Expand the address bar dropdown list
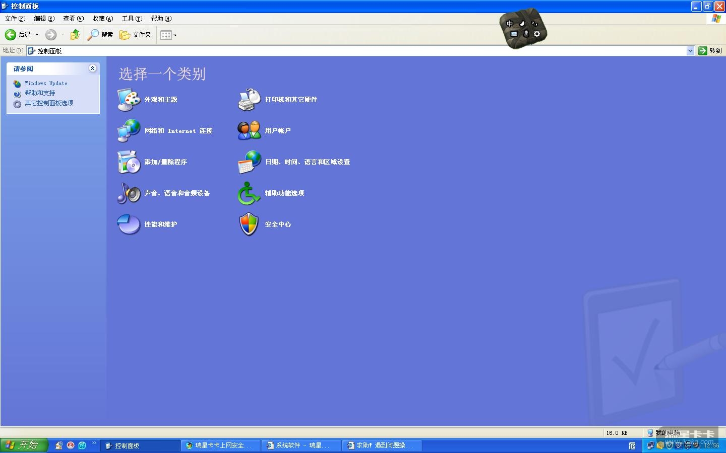 coord(691,51)
